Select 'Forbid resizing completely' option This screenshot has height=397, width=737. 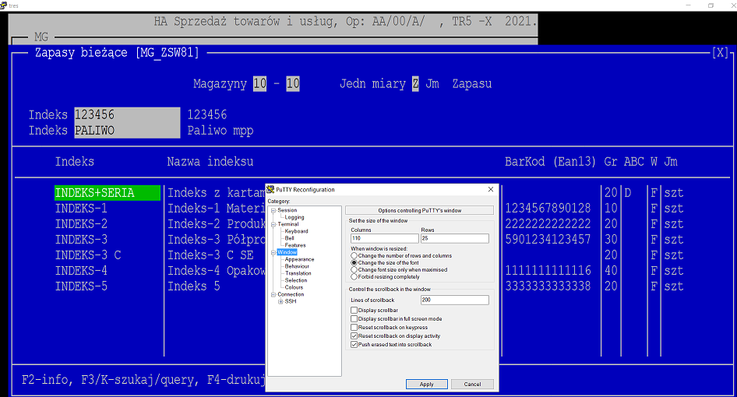[x=385, y=276]
